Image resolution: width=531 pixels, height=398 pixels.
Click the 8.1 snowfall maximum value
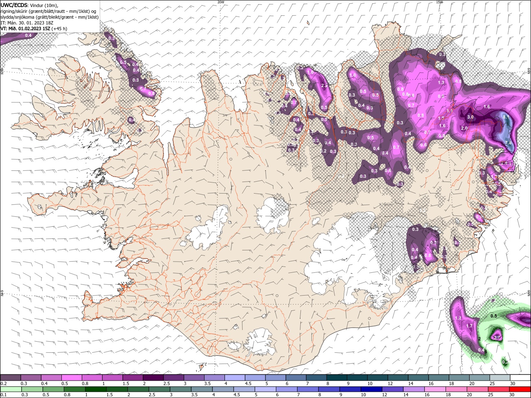(506, 117)
